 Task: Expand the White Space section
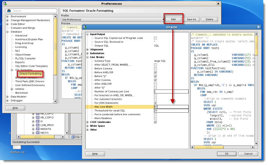pos(87,126)
